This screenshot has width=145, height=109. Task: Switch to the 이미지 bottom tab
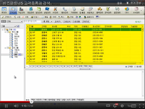click(39, 100)
